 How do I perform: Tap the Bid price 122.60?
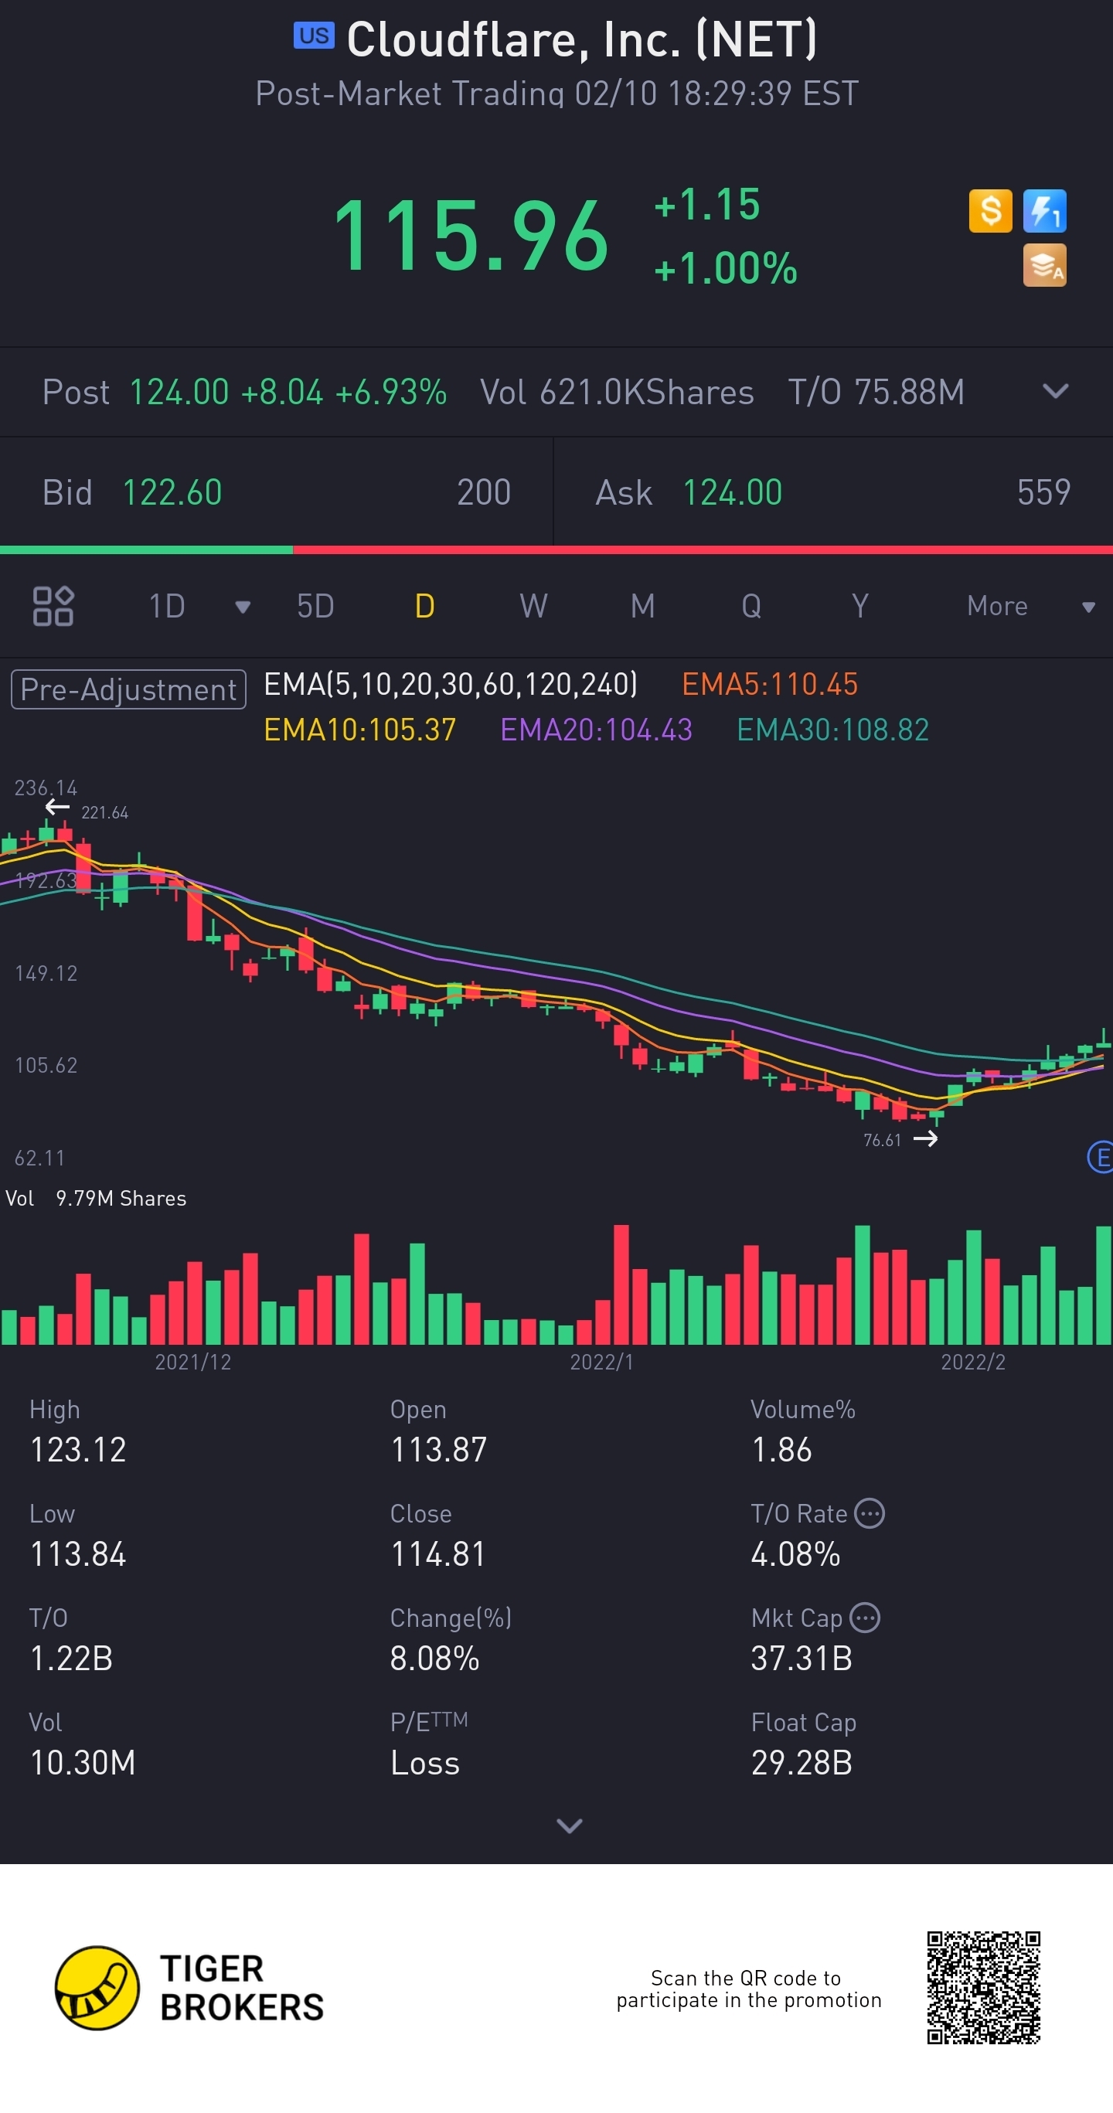click(172, 492)
